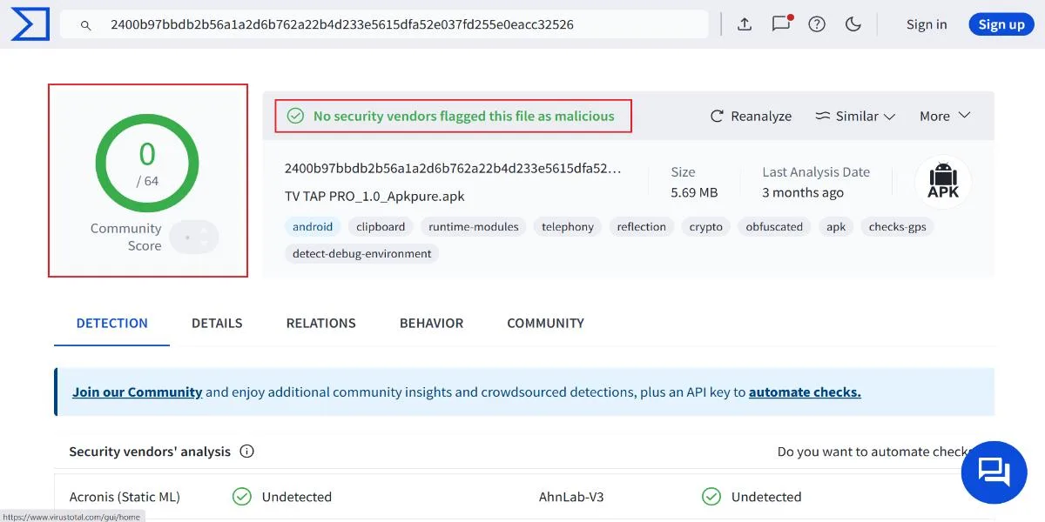Click the automate checks link
The width and height of the screenshot is (1045, 522).
tap(805, 392)
